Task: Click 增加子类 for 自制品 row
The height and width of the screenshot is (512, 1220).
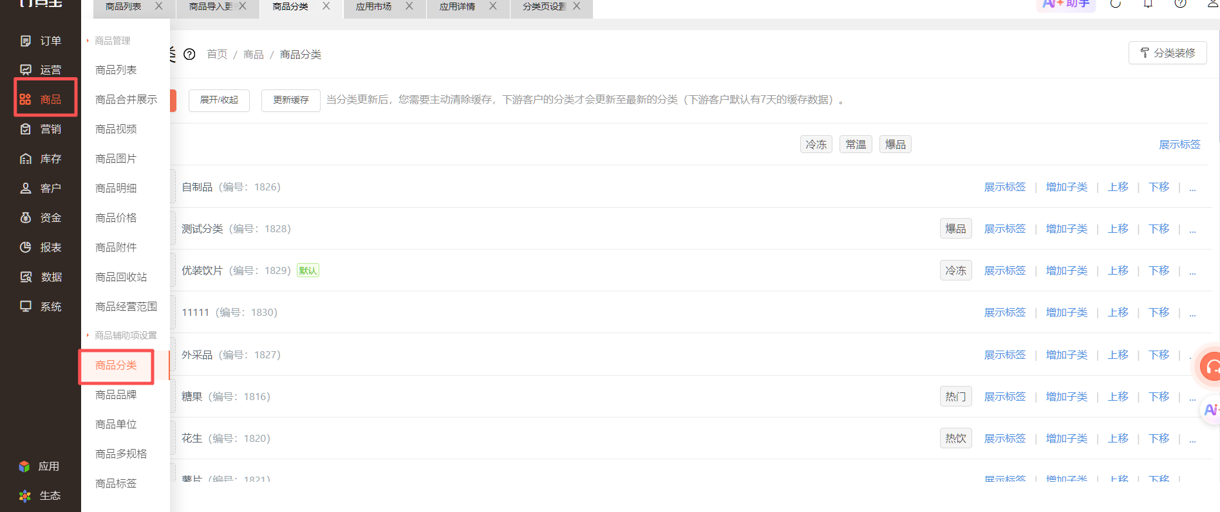Action: pos(1067,187)
